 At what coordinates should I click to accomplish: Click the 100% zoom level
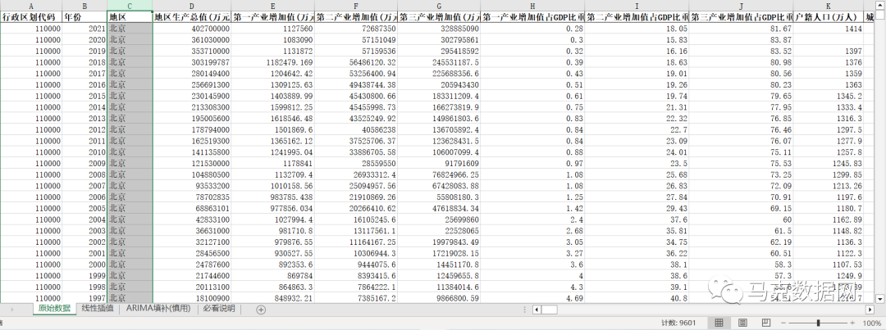[x=874, y=323]
